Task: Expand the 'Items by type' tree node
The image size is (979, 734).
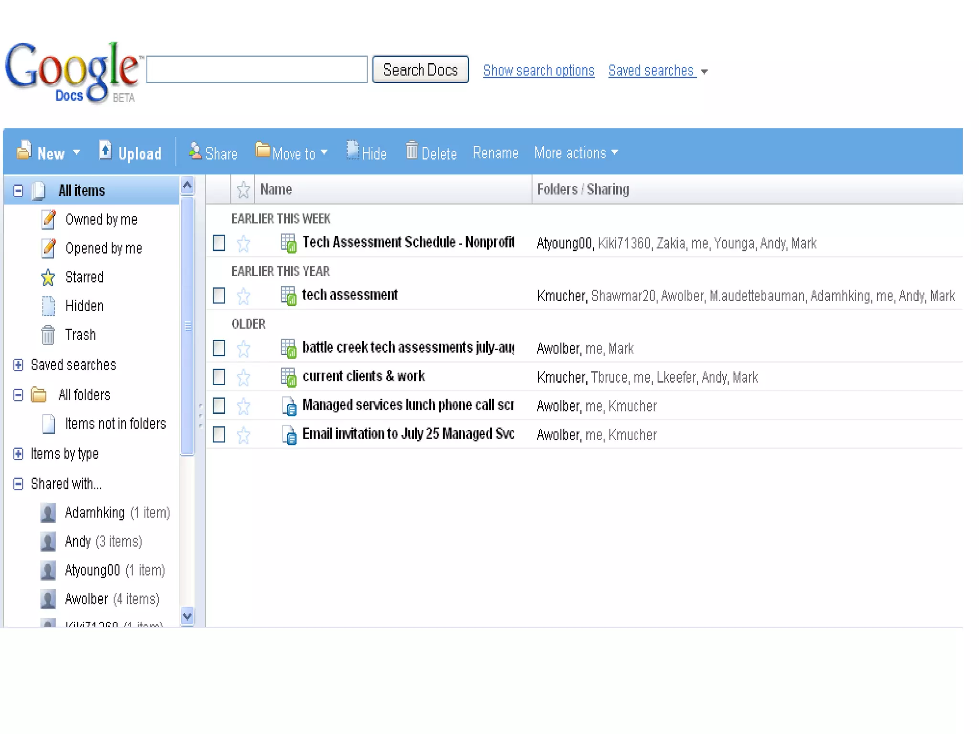Action: (18, 454)
